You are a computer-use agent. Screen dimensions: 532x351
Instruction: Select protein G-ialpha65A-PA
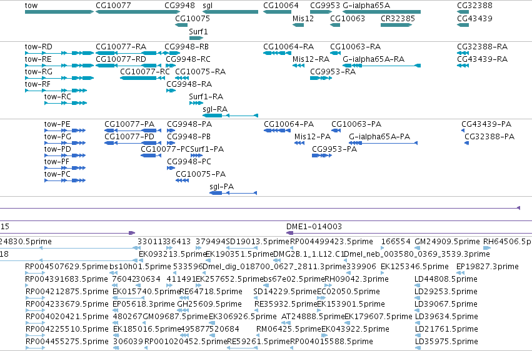coord(383,143)
